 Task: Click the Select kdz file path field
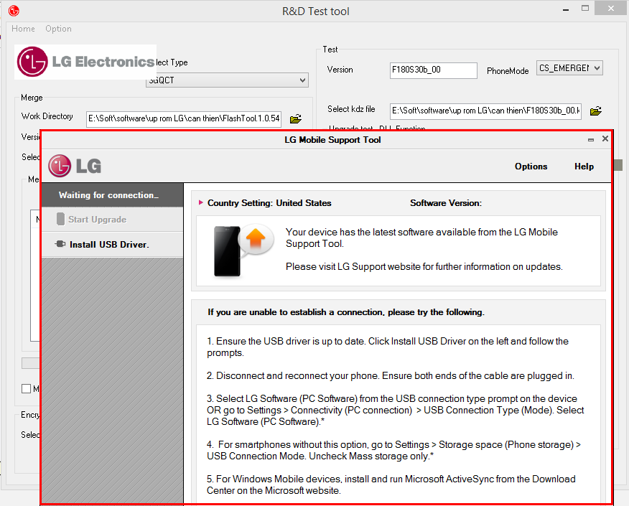pos(485,111)
